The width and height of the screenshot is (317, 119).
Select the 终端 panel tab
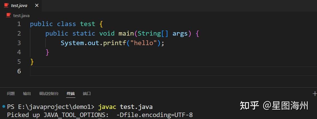coord(71,94)
